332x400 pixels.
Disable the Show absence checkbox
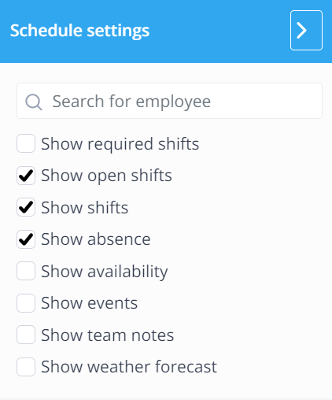pyautogui.click(x=26, y=239)
